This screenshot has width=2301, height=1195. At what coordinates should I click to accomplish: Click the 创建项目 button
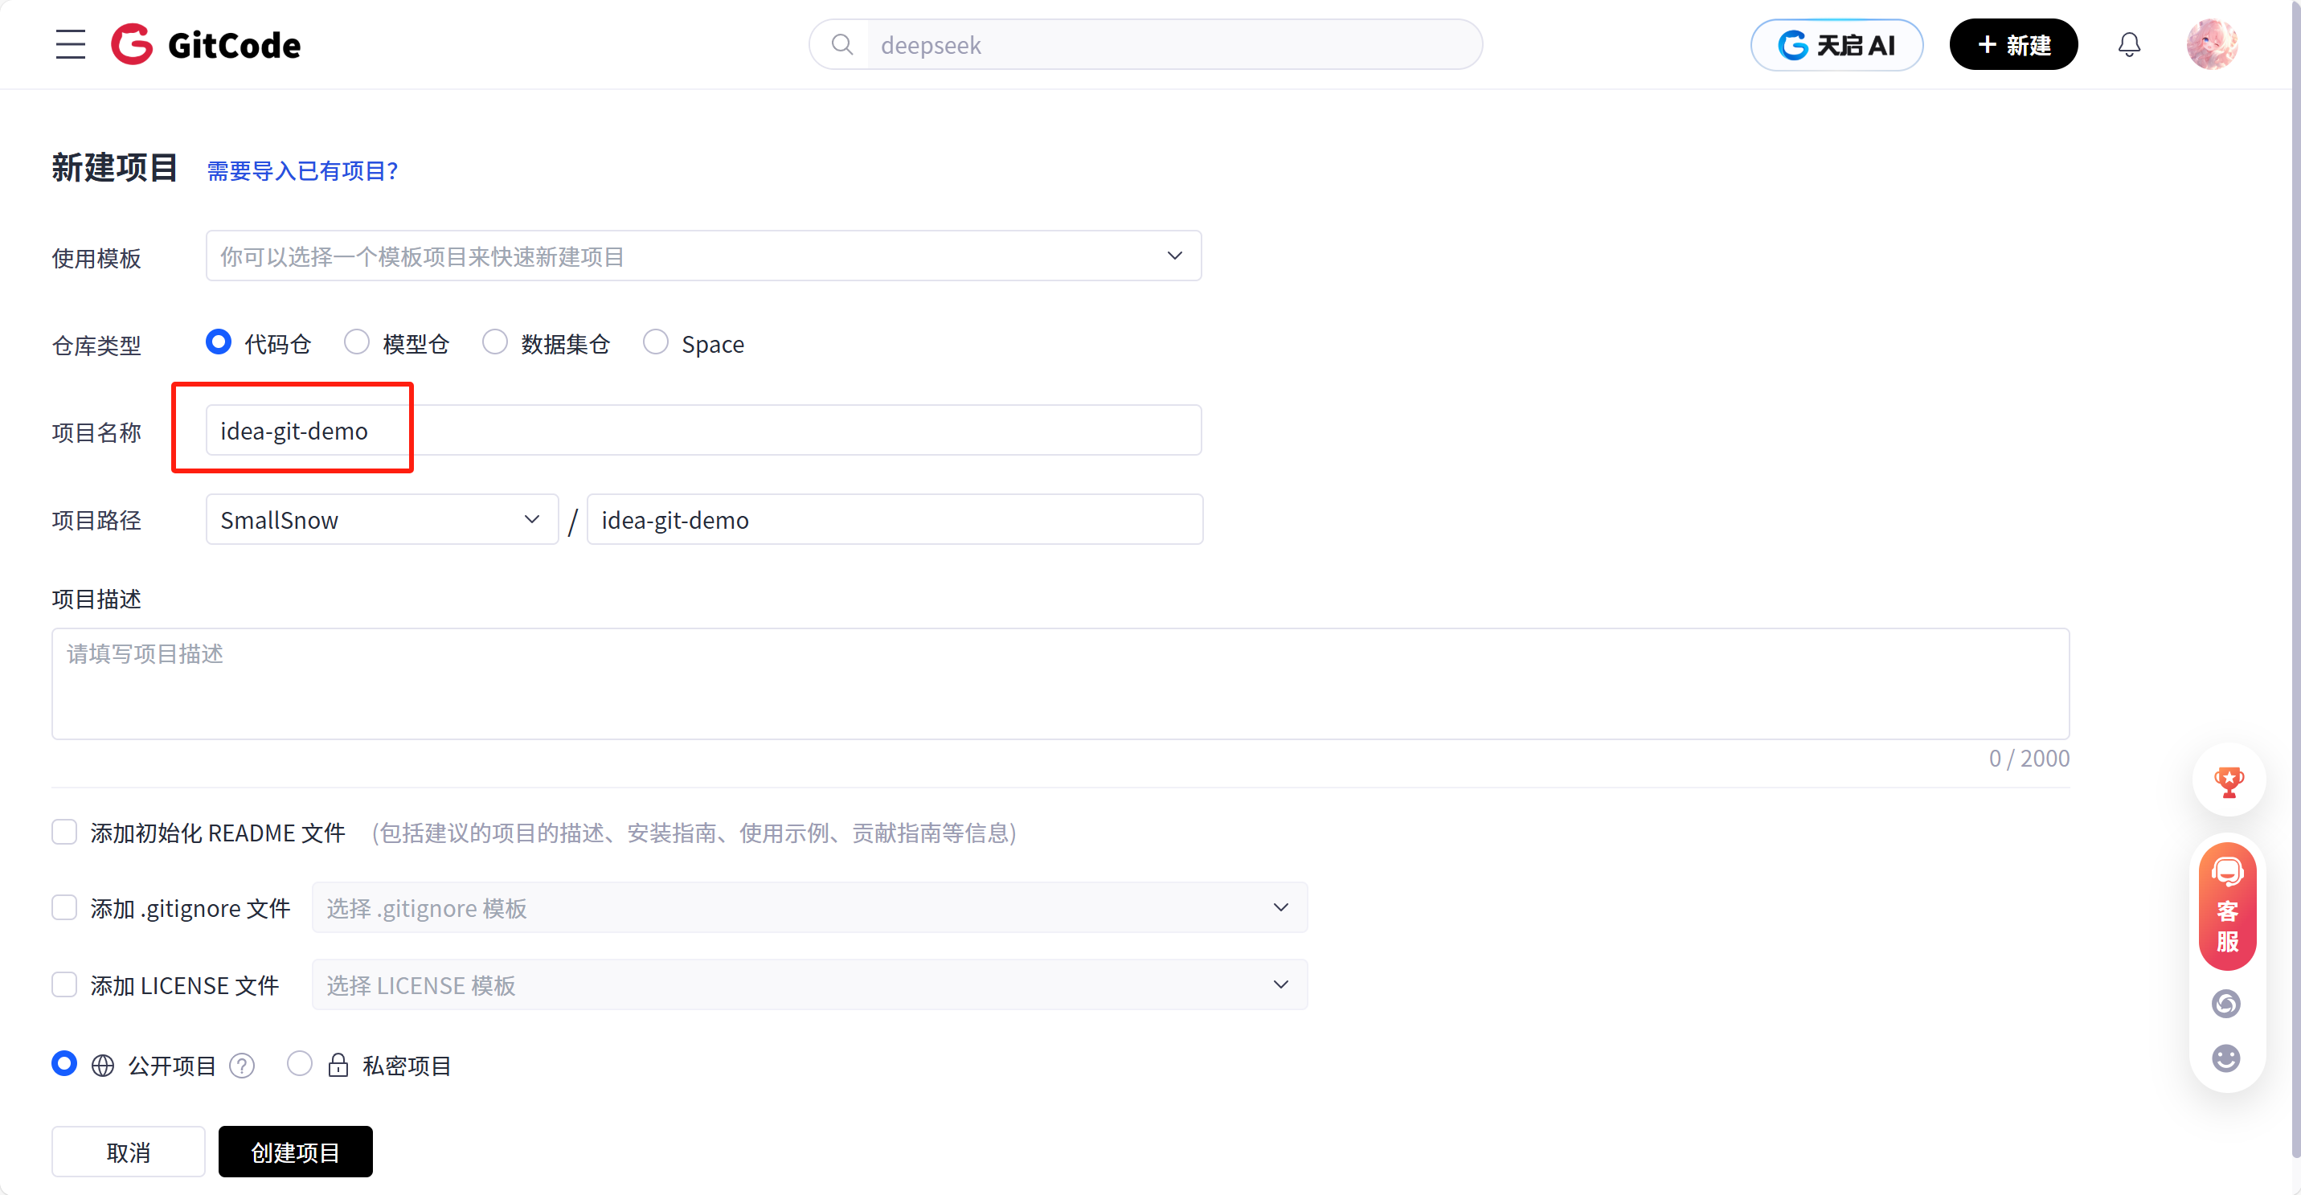click(x=295, y=1152)
